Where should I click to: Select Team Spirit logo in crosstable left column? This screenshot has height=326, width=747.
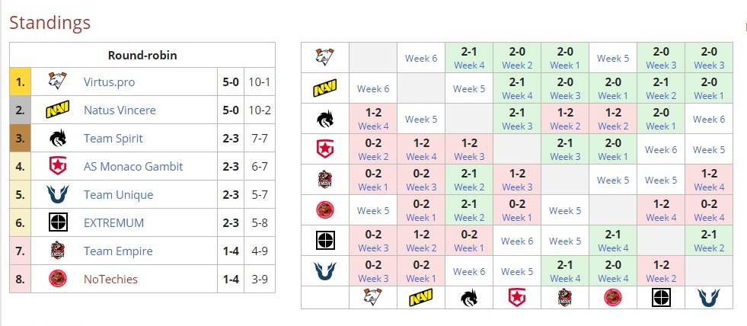[x=325, y=119]
